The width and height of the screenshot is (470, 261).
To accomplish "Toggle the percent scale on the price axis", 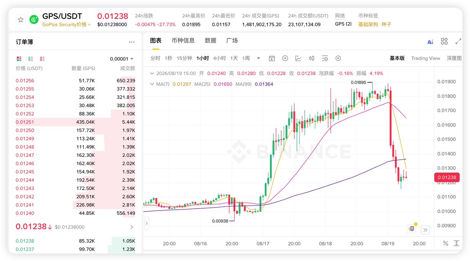I will pos(445,243).
